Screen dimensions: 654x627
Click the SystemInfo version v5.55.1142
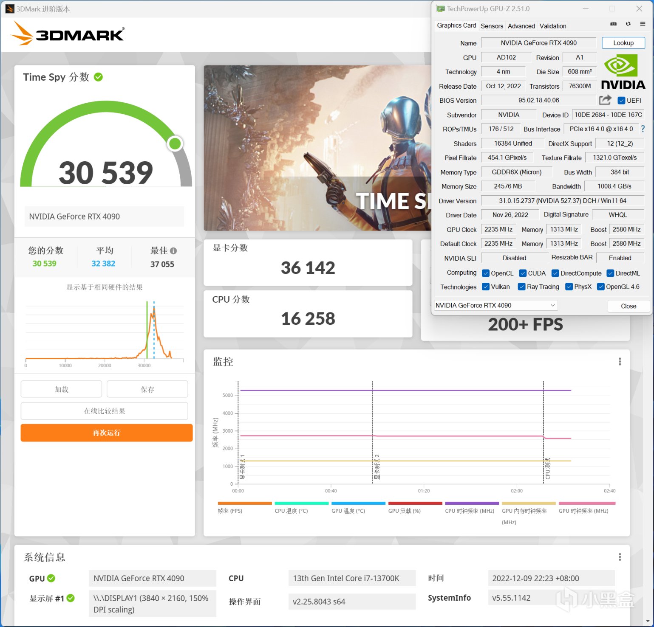[x=551, y=598]
